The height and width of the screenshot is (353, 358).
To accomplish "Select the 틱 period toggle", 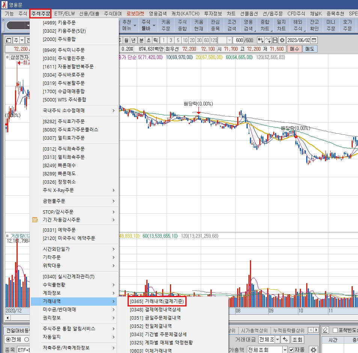I will (156, 41).
